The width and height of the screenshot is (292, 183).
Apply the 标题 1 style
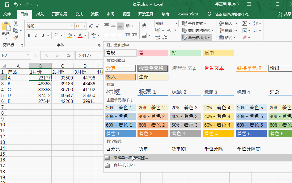(153, 92)
